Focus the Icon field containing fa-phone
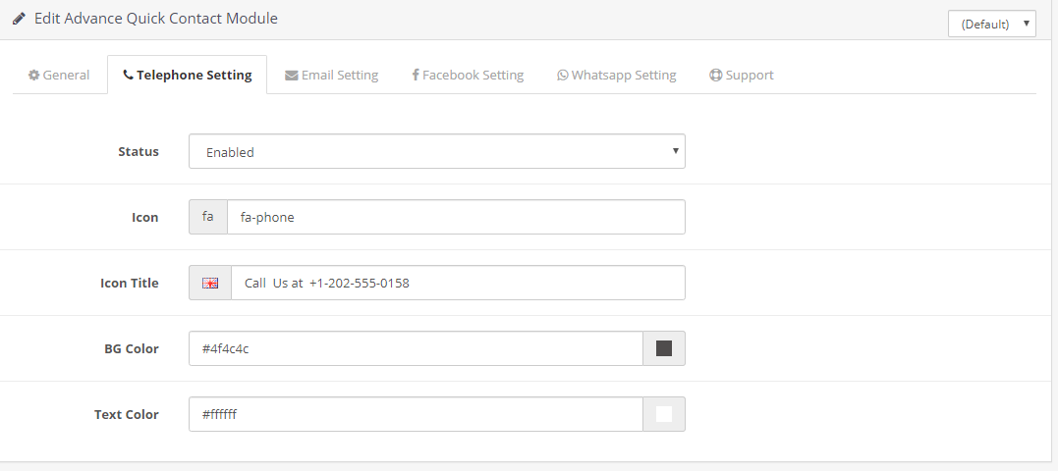 click(x=456, y=217)
